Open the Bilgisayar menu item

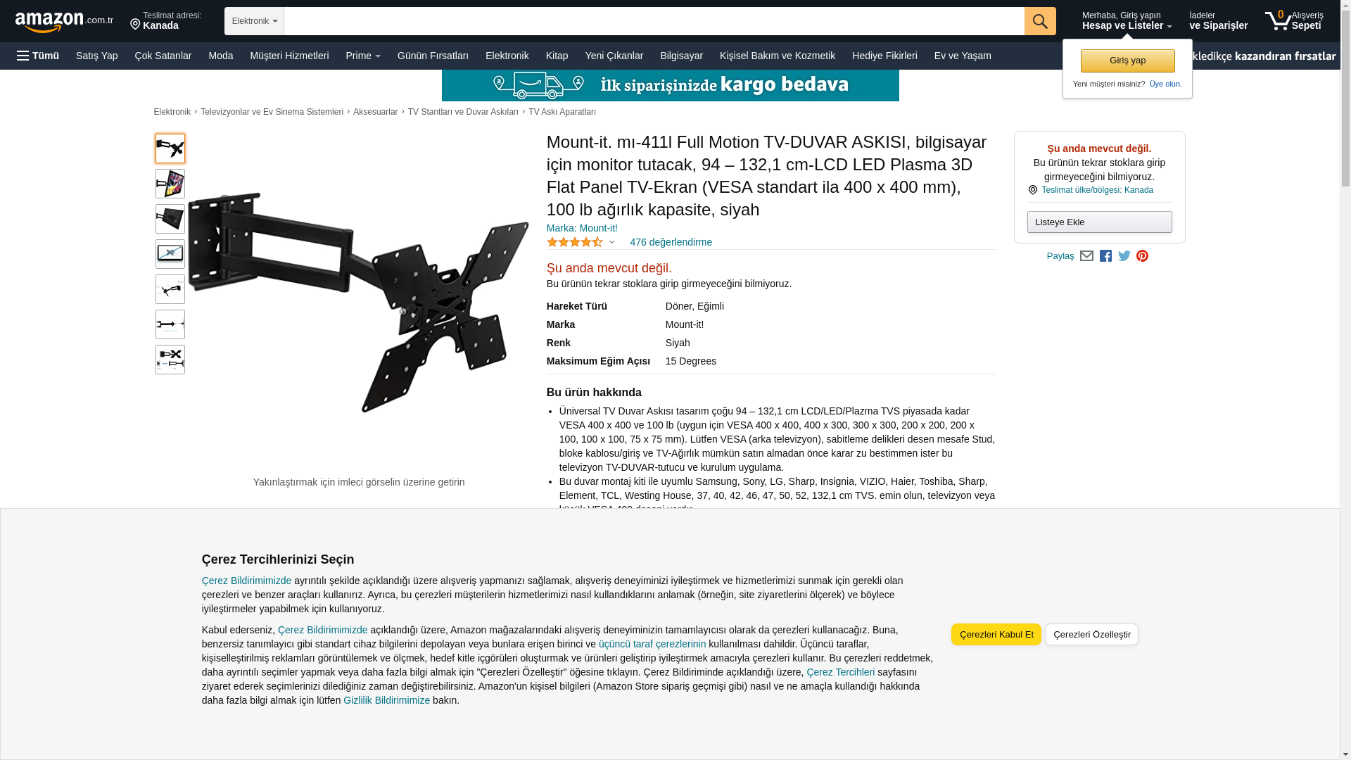pos(681,56)
